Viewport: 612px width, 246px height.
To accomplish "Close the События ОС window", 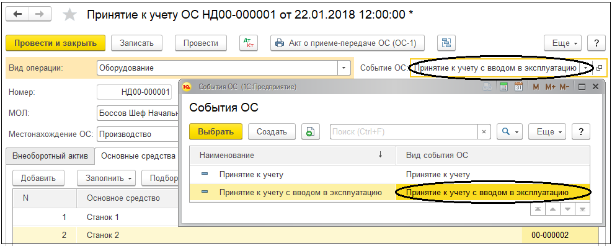I will (x=595, y=87).
